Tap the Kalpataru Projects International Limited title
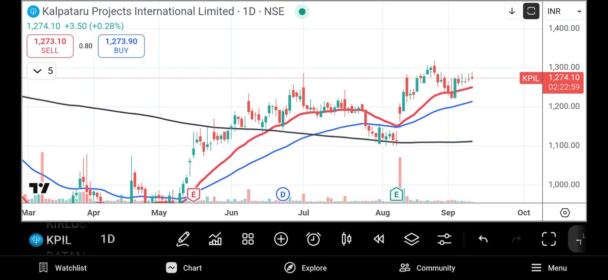This screenshot has height=280, width=608. click(x=138, y=11)
